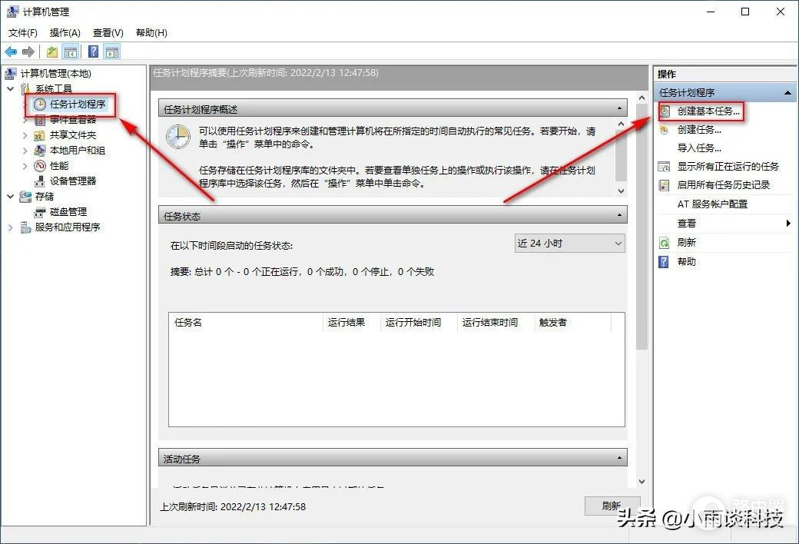Click the 刷新 button at bottom
The height and width of the screenshot is (544, 799).
click(612, 506)
